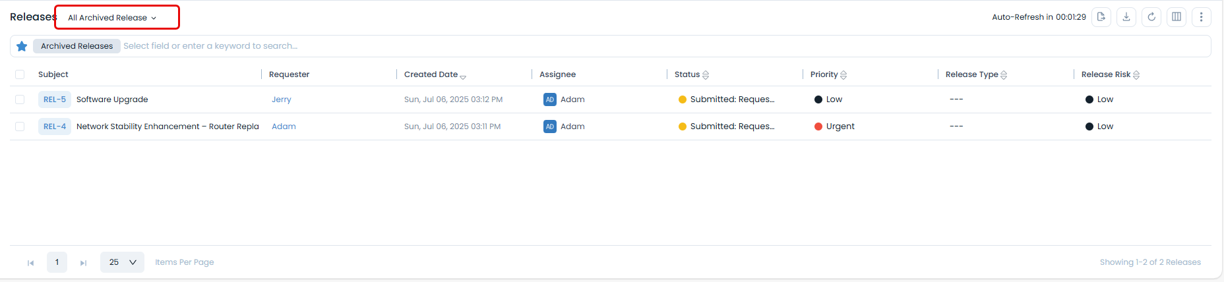The height and width of the screenshot is (282, 1224).
Task: Open the column selection icon
Action: coord(1177,17)
